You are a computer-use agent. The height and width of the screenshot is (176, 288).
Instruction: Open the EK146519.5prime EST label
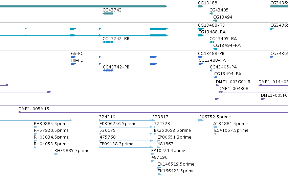click(x=176, y=164)
